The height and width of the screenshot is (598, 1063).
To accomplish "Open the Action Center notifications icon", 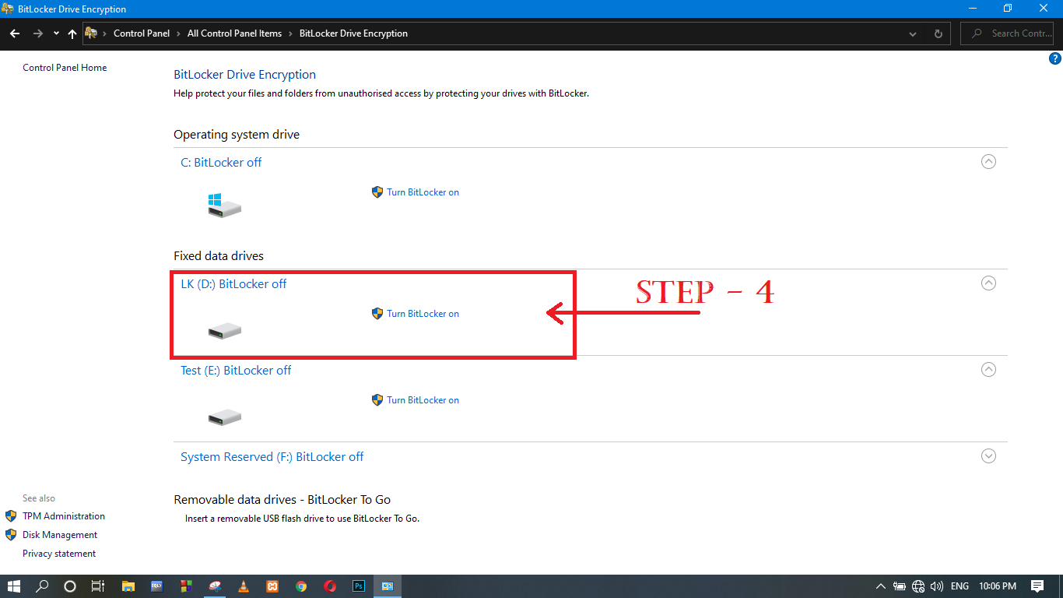I will [1037, 586].
